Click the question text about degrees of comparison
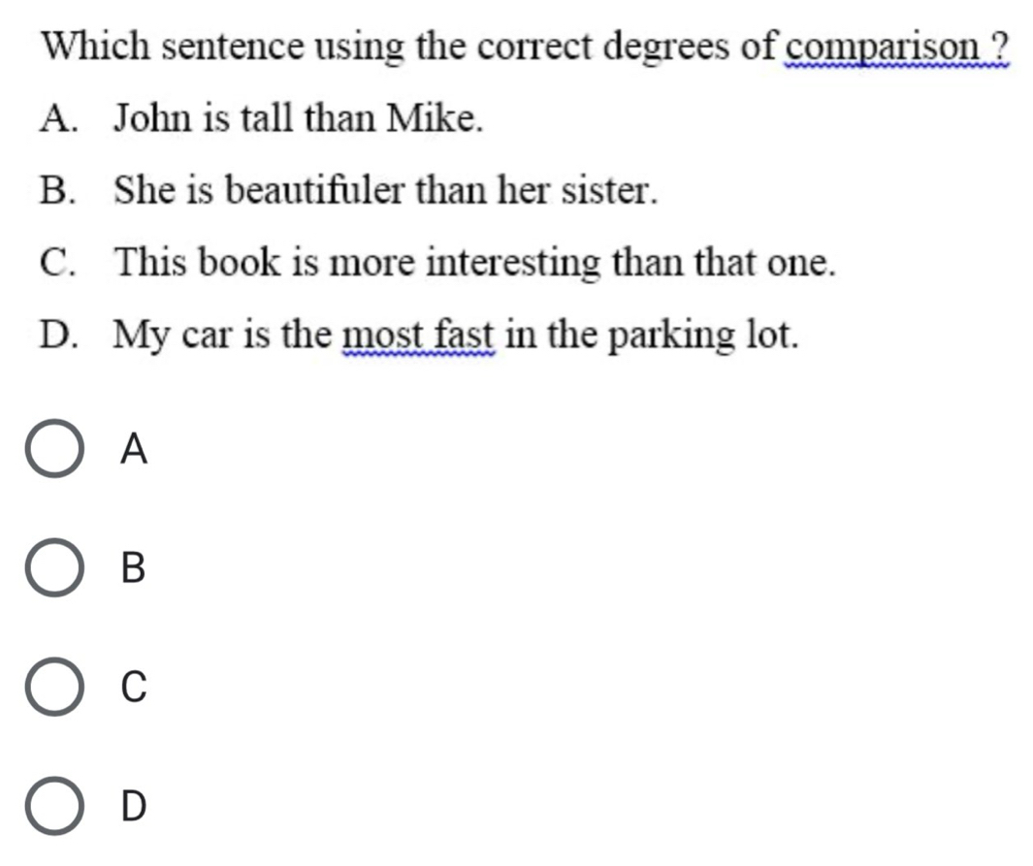The image size is (1033, 866). (x=525, y=47)
